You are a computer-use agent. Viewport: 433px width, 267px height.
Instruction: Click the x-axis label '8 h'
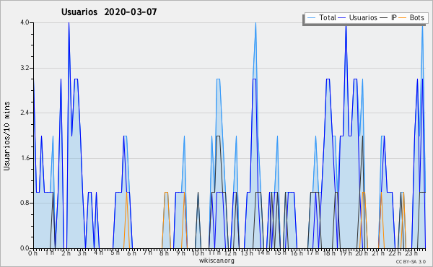(164, 253)
